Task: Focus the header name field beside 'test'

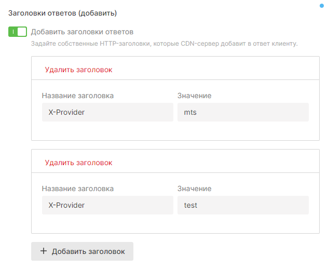Action: click(107, 205)
